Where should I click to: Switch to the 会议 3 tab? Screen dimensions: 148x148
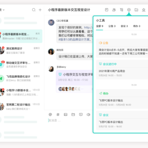pyautogui.click(x=124, y=26)
